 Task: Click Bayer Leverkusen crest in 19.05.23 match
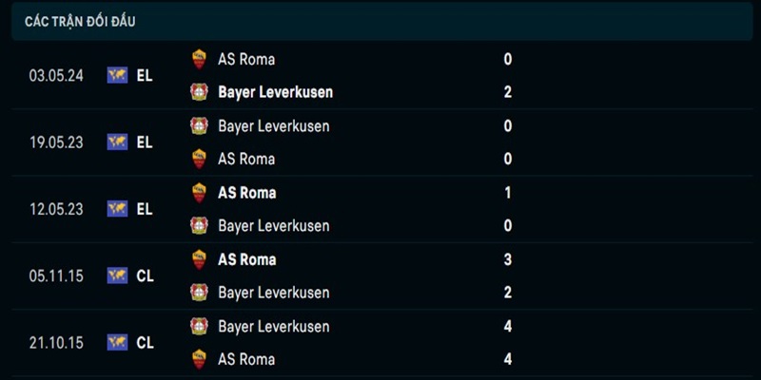tap(199, 125)
